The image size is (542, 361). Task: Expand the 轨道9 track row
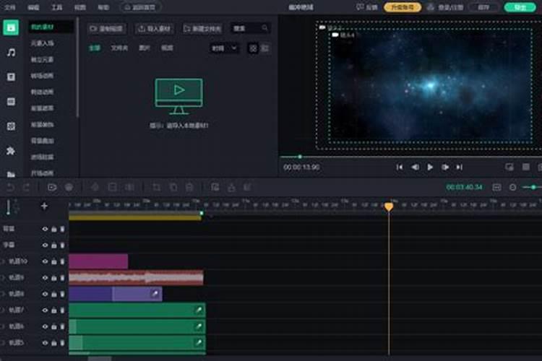(x=3, y=278)
